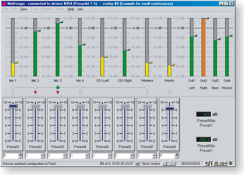Click the Info menu item
Screen dimensions: 244x175
coord(81,9)
